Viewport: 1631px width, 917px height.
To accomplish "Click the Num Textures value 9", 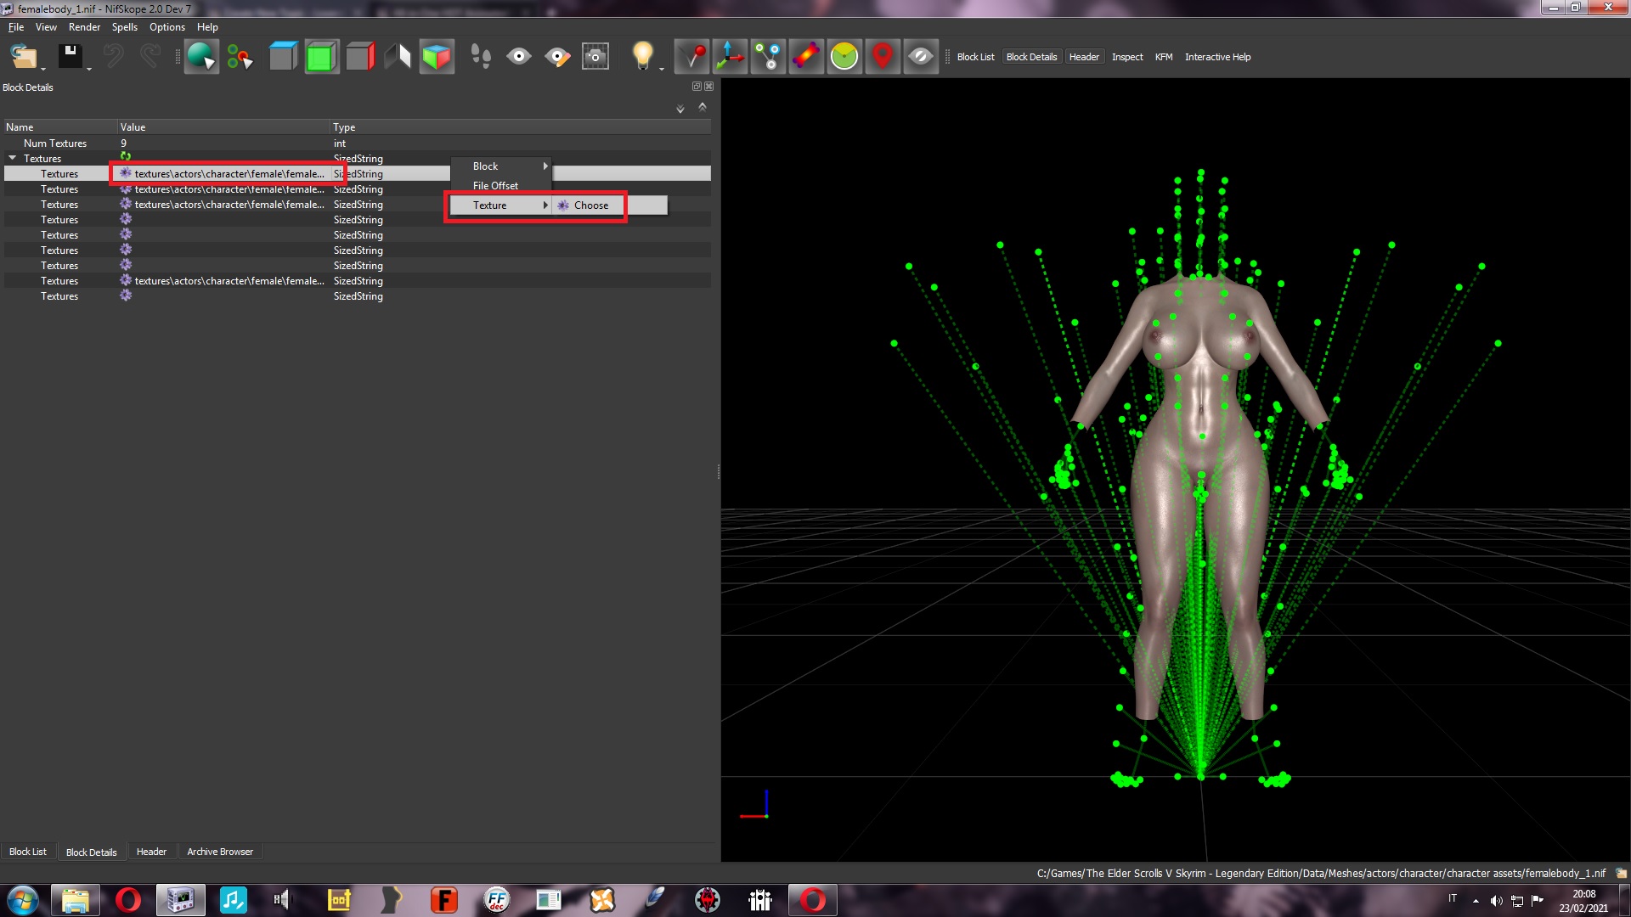I will 123,143.
